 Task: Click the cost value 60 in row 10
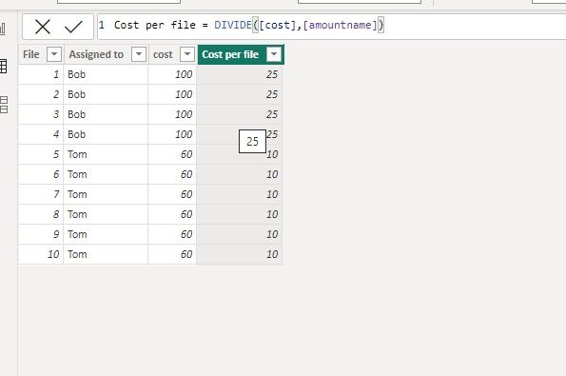coord(172,254)
